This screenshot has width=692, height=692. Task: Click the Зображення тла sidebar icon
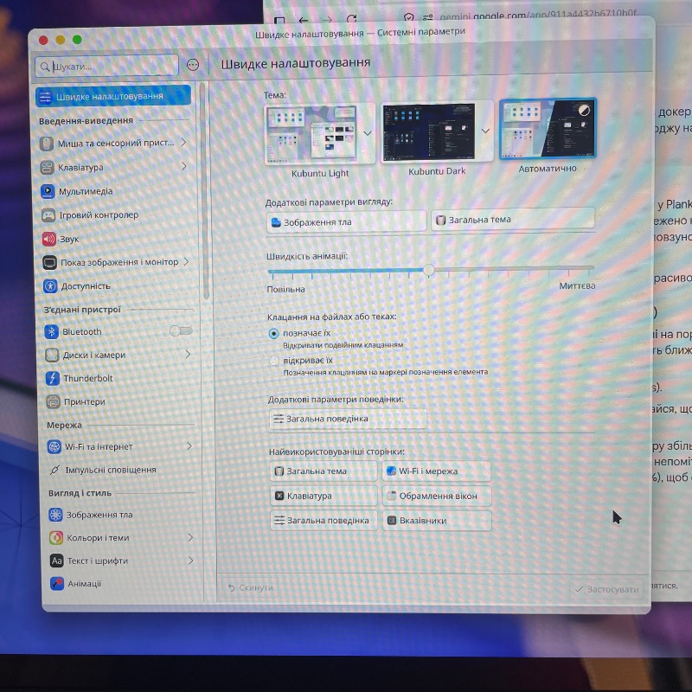[55, 515]
